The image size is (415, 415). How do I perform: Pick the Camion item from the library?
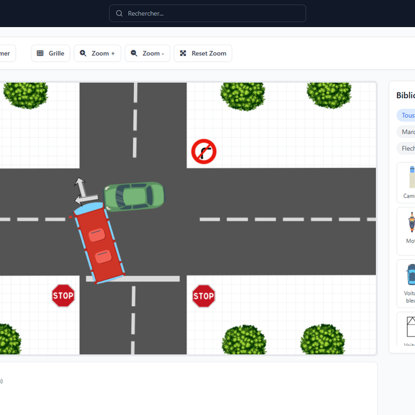(x=407, y=183)
